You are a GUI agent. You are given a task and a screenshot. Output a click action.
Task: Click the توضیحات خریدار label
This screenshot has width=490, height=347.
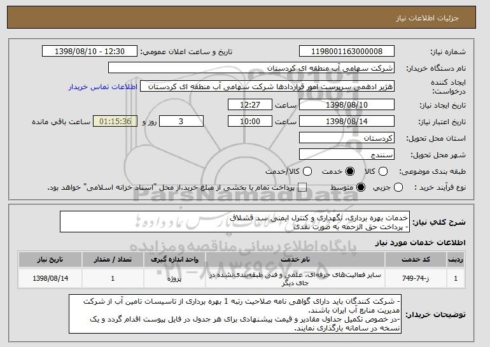436,314
